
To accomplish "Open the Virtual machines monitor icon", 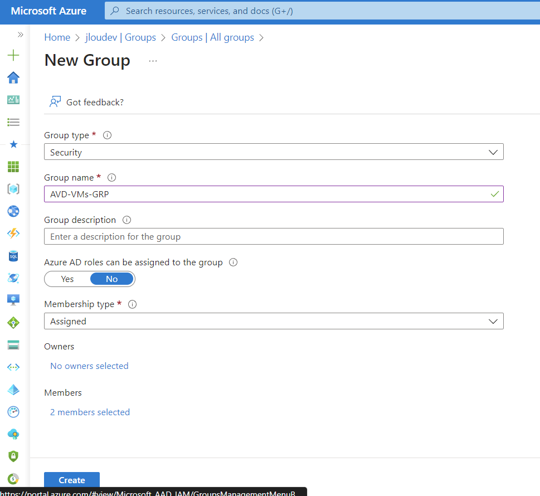I will 13,300.
